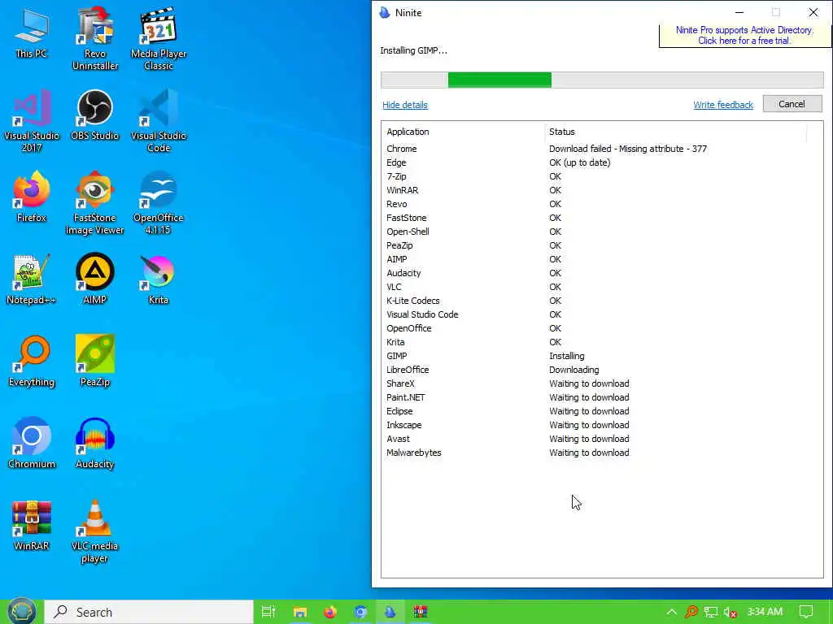Select Edge's OK (up to date) status
This screenshot has width=833, height=624.
579,162
